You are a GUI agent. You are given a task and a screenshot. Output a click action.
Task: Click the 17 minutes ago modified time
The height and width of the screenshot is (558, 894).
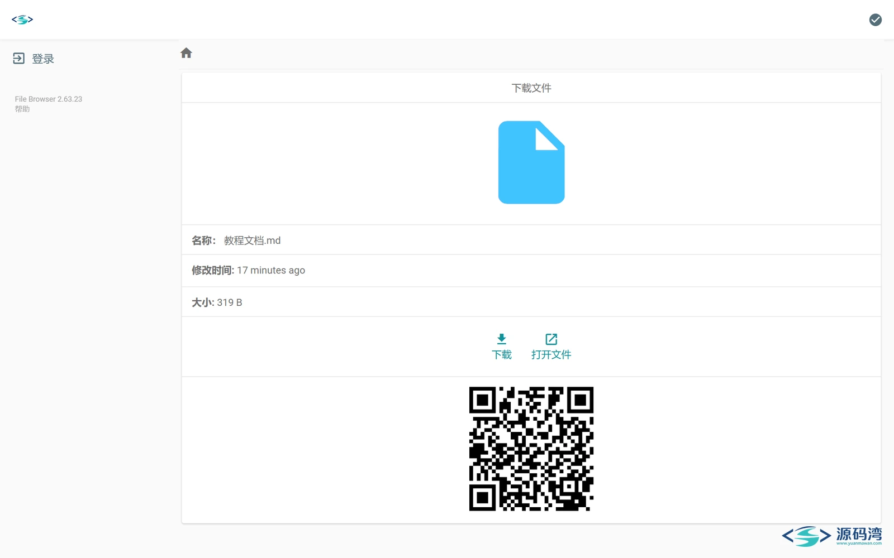pos(271,270)
